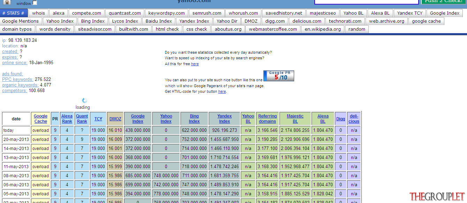
Task: Follow the 'created:' link
Action: pyautogui.click(x=10, y=52)
